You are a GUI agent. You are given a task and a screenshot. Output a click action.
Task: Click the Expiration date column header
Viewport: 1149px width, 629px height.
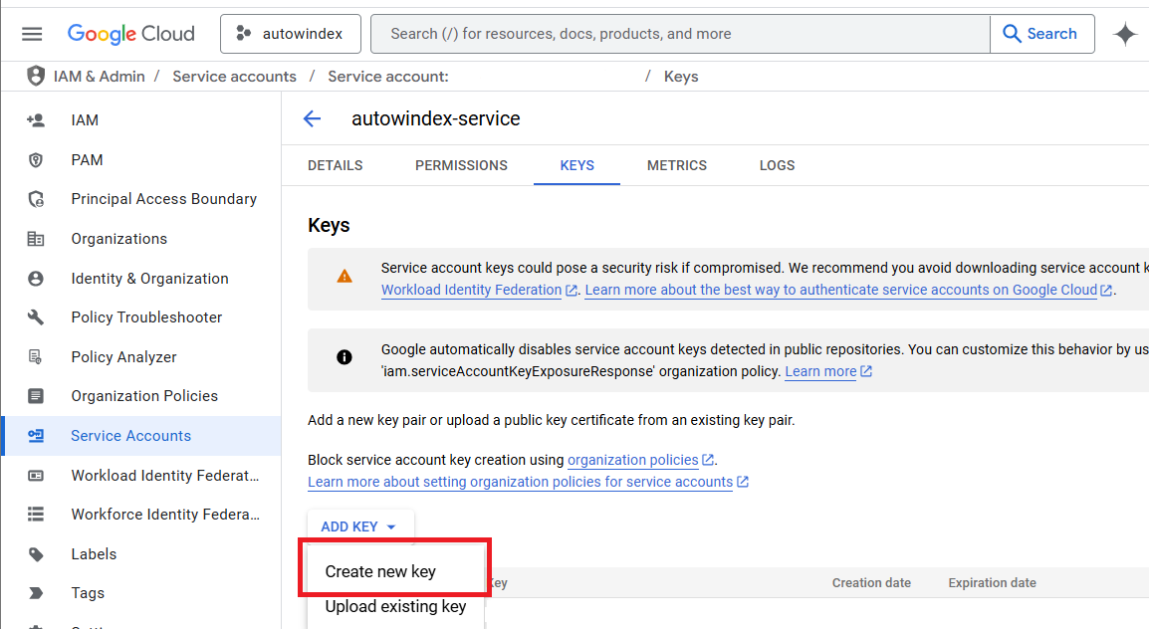pyautogui.click(x=993, y=583)
